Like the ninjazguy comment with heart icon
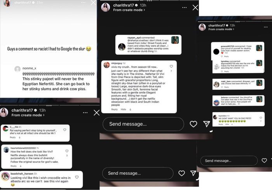This screenshot has width=272, height=190. click(171, 66)
